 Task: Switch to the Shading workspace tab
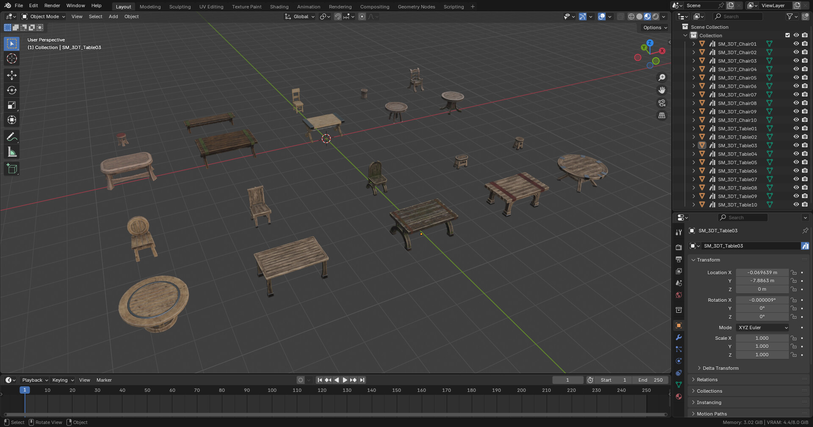pyautogui.click(x=279, y=6)
